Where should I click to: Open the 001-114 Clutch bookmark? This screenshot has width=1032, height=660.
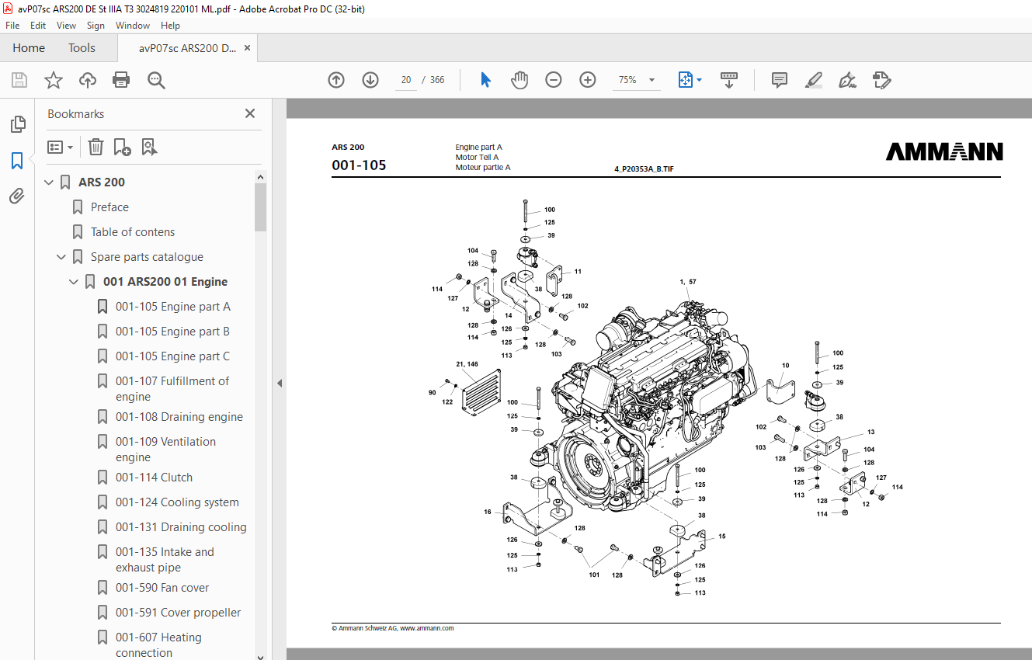pyautogui.click(x=154, y=478)
